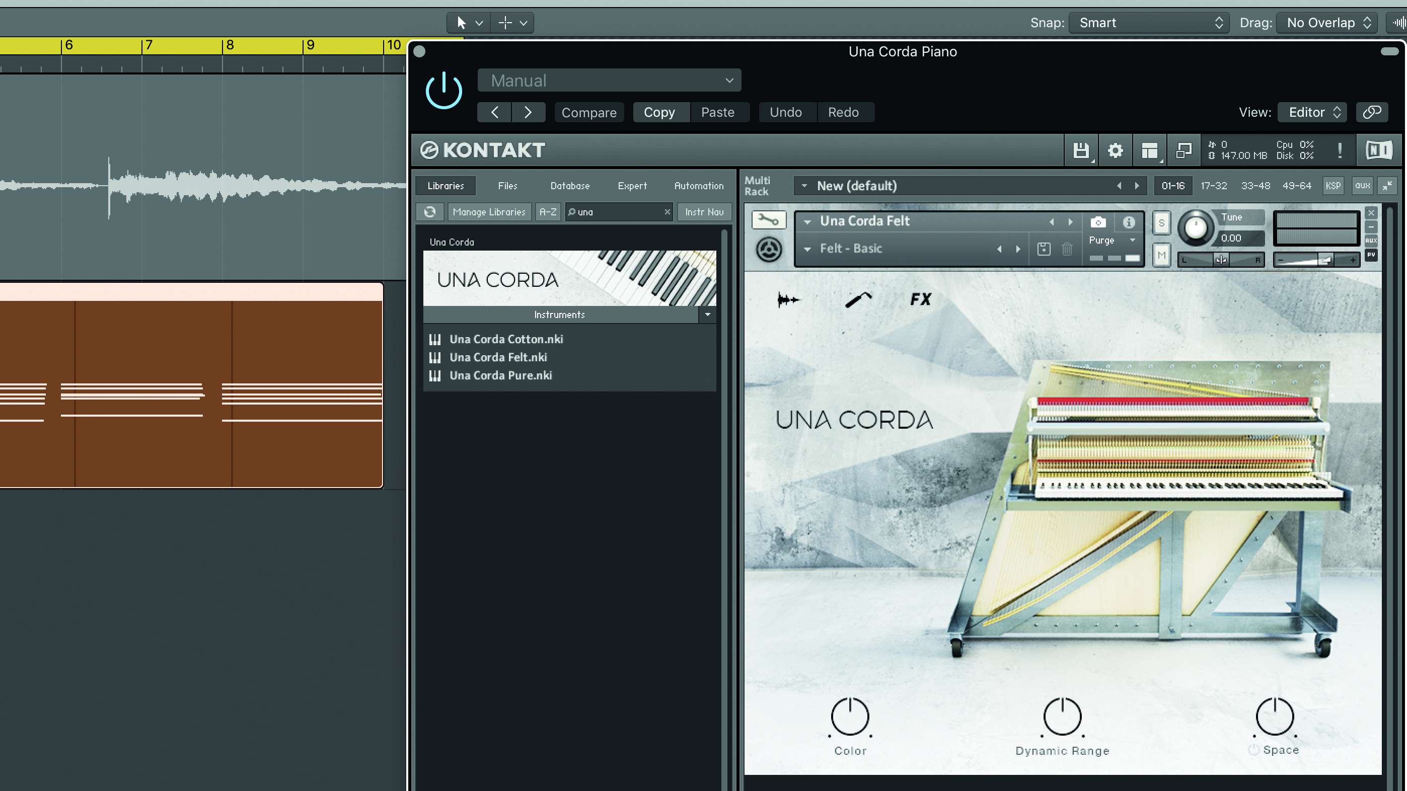Open the Una Corda waveform tone page icon

pyautogui.click(x=788, y=299)
